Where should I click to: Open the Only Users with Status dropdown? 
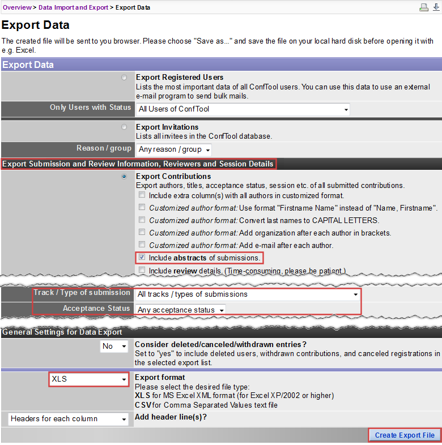coord(243,109)
